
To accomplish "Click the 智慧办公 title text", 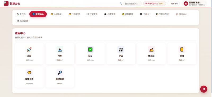I will [15, 3].
